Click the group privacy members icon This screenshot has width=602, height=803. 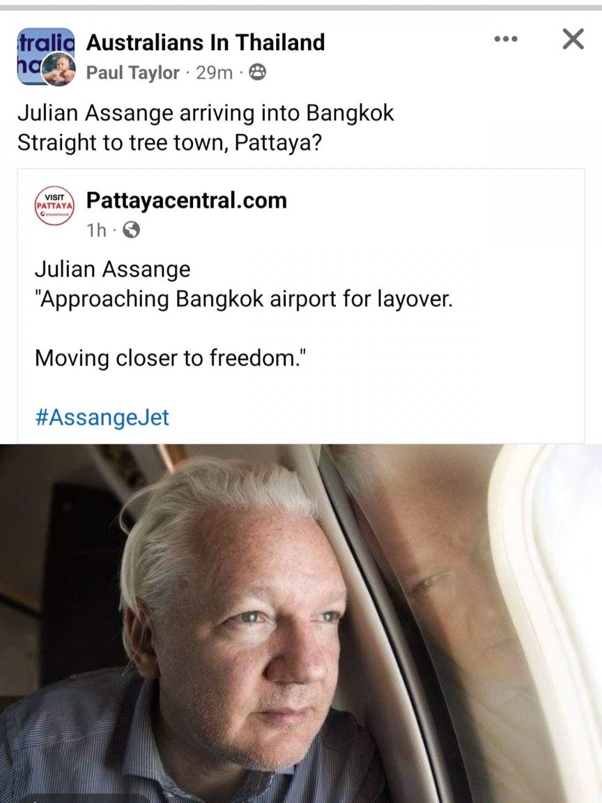click(258, 73)
